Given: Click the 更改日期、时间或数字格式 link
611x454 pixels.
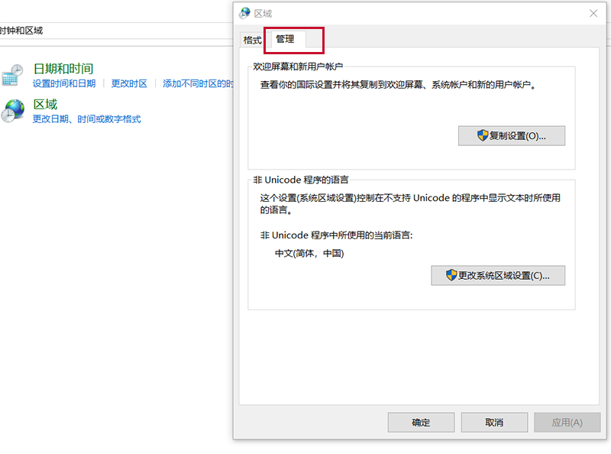Looking at the screenshot, I should [86, 119].
